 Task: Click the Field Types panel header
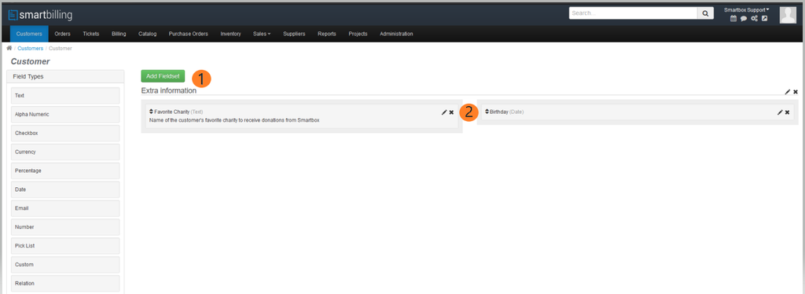(x=65, y=76)
